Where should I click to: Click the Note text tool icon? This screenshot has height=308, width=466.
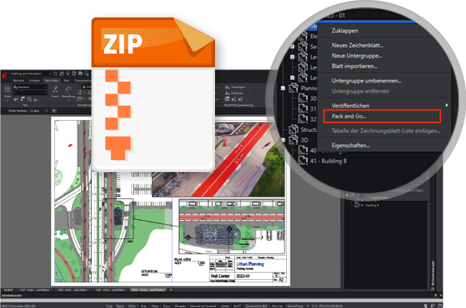pos(7,89)
